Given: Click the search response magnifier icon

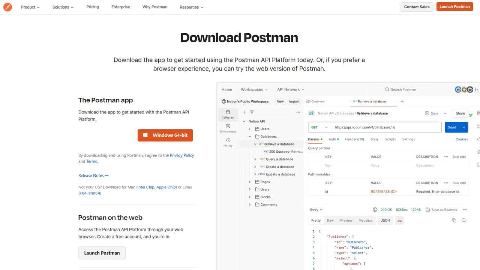Looking at the screenshot, I should click(464, 221).
